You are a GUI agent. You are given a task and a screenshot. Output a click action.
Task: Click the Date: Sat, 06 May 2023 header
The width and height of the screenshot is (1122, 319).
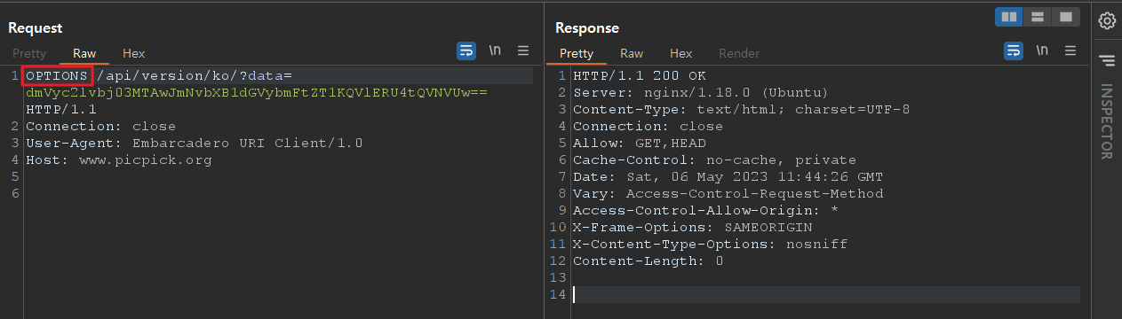click(x=728, y=177)
